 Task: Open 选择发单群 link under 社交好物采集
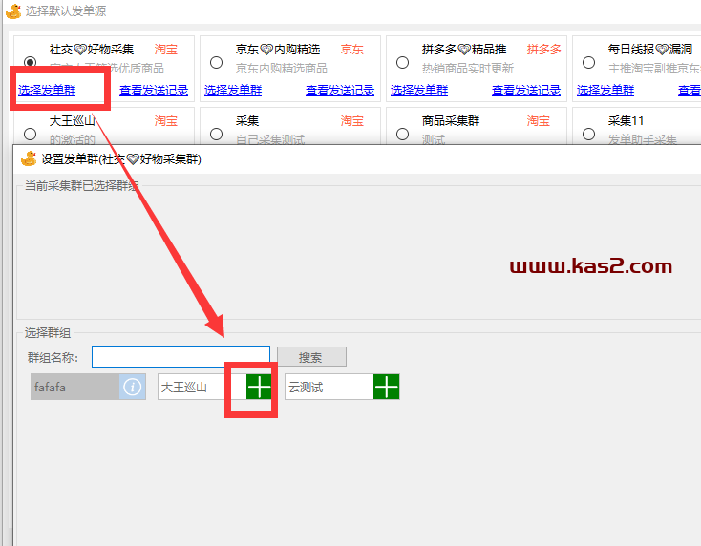[x=47, y=91]
